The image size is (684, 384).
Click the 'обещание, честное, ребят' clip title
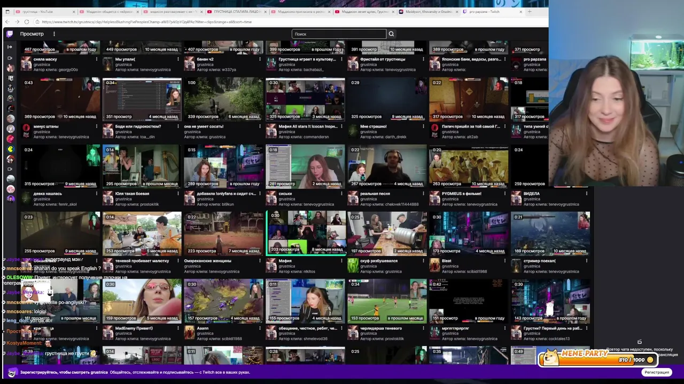[x=308, y=328]
